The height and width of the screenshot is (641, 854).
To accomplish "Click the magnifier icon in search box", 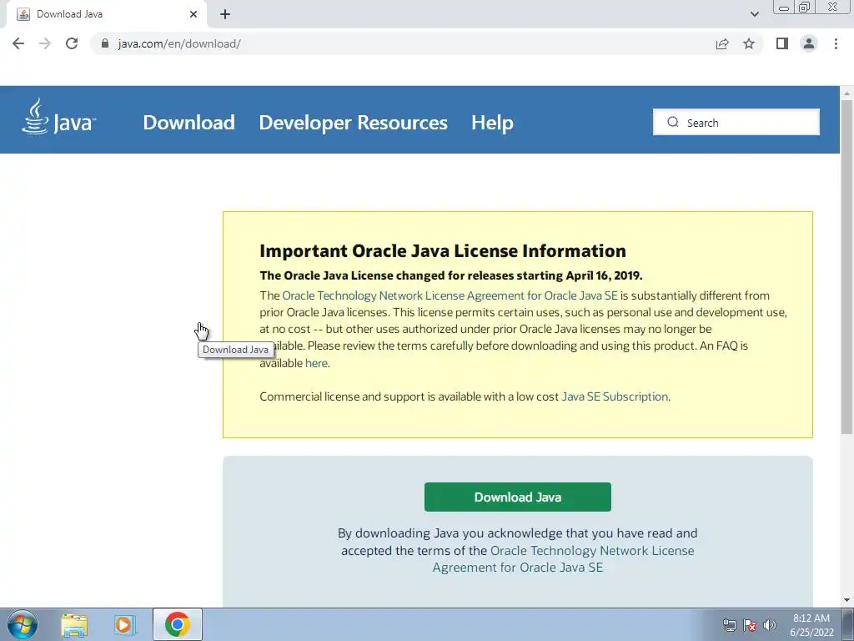I will (673, 122).
